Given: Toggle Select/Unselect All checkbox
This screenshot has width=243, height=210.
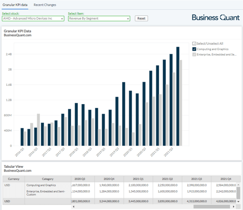Looking at the screenshot, I should [194, 44].
